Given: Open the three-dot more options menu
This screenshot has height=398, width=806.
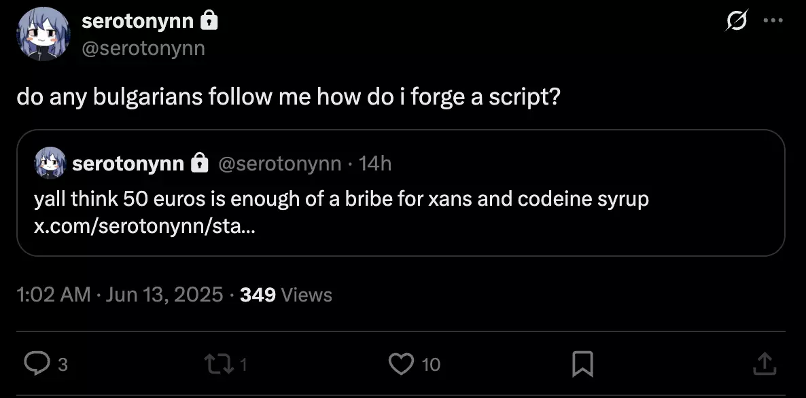Looking at the screenshot, I should (x=773, y=21).
